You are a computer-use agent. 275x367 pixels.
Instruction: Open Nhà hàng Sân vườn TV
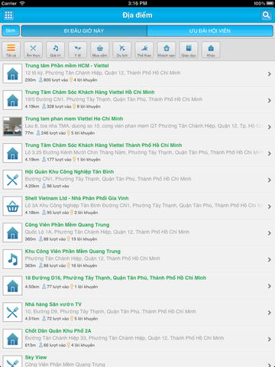[137, 312]
